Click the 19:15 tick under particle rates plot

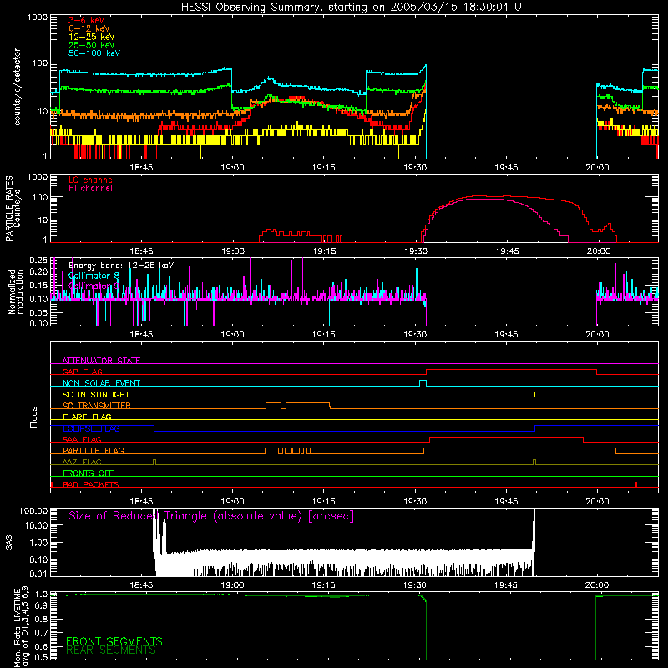(324, 251)
